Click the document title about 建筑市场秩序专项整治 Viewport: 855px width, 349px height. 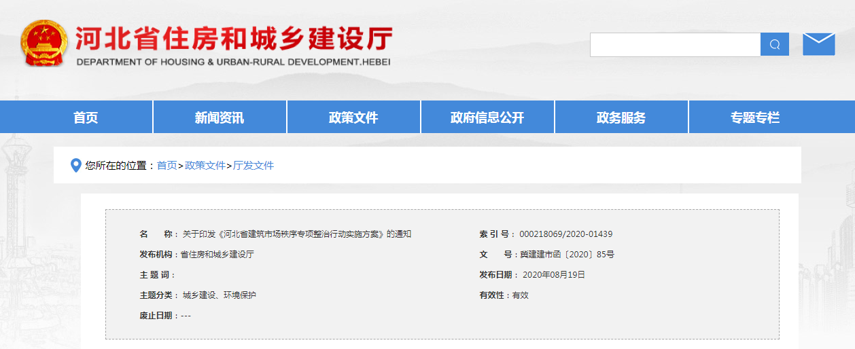(296, 234)
